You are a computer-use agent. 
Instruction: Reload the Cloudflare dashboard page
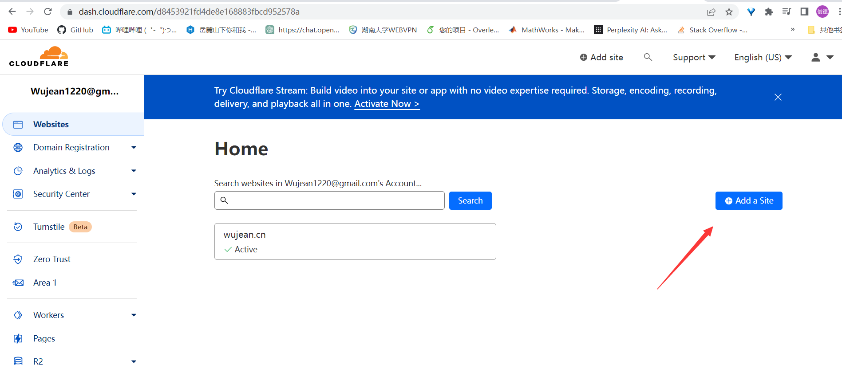click(48, 12)
